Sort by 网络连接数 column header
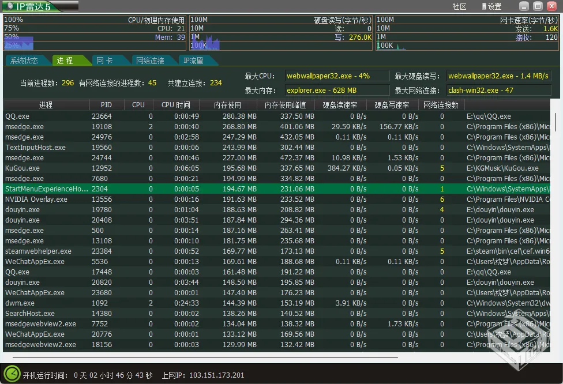 tap(441, 105)
